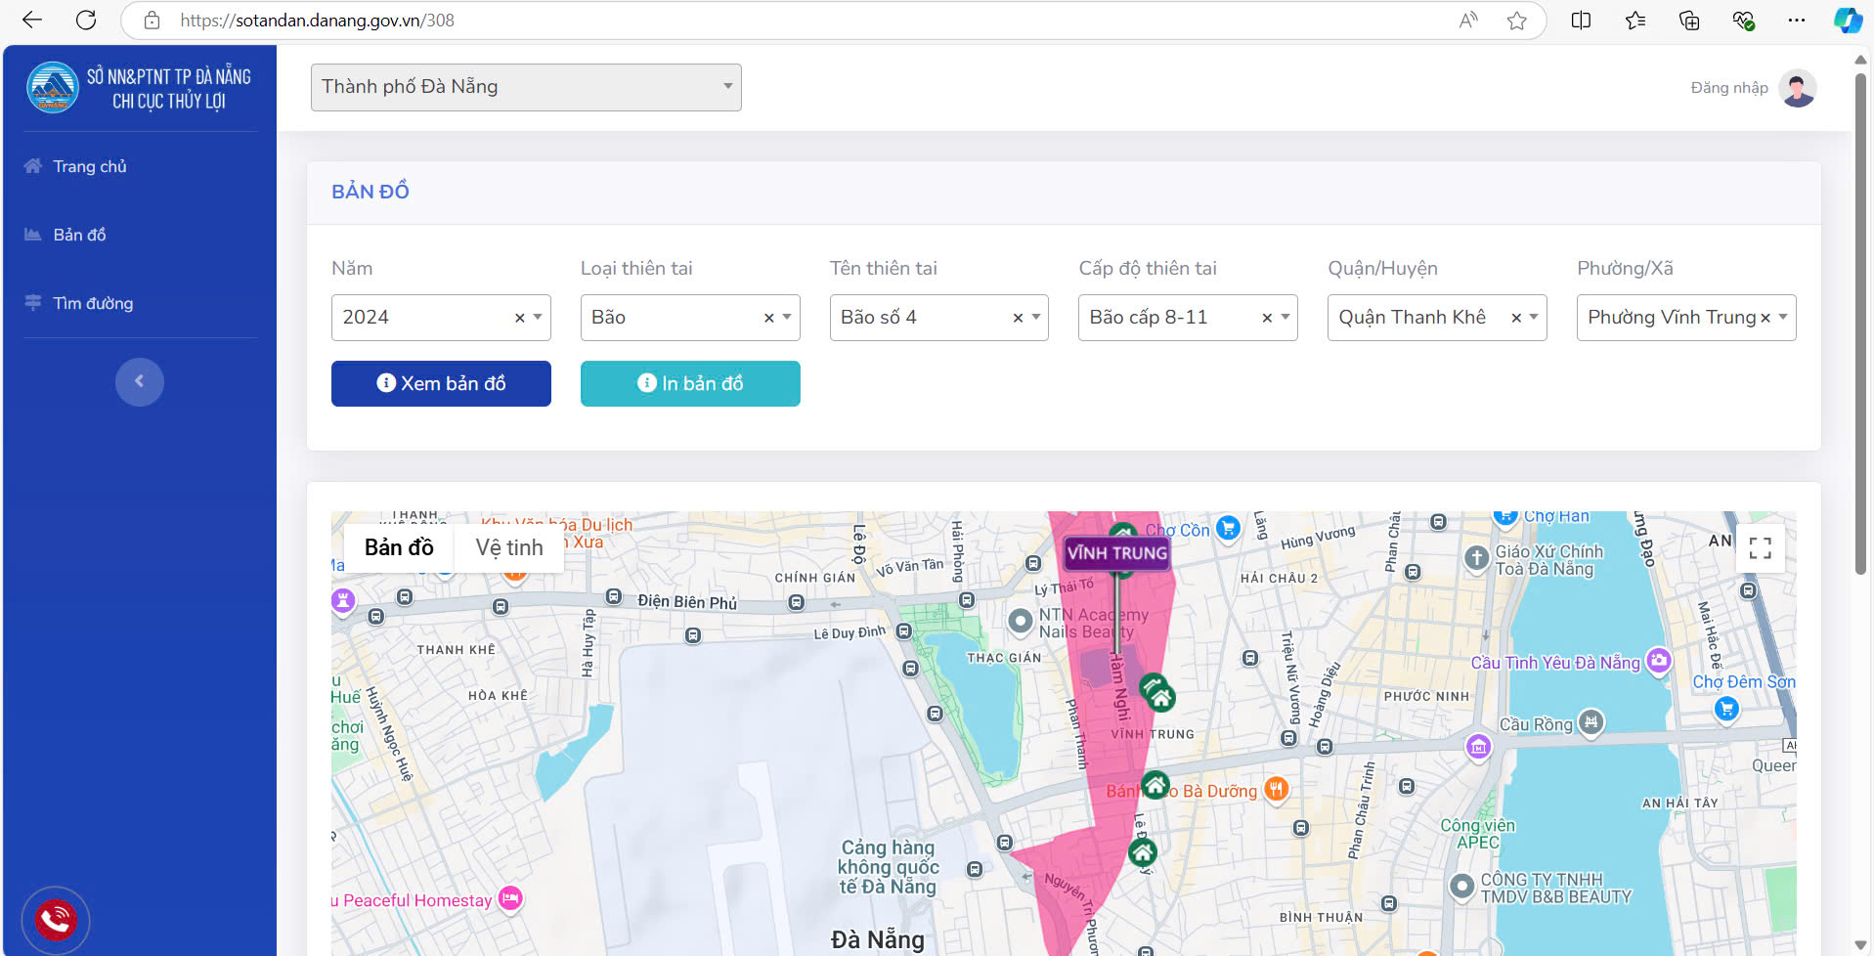The image size is (1874, 956).
Task: Open the Năm 2024 dropdown
Action: (x=441, y=318)
